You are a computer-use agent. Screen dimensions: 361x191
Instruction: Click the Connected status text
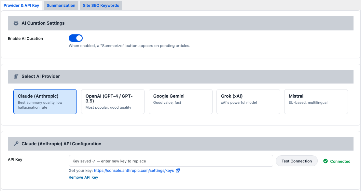(340, 161)
